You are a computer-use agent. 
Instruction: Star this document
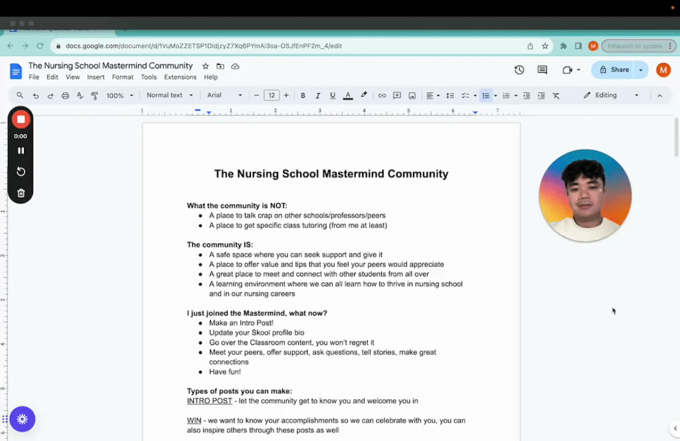click(205, 66)
